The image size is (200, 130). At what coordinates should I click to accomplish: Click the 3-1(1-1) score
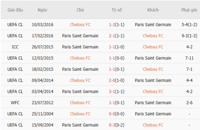(x=117, y=91)
